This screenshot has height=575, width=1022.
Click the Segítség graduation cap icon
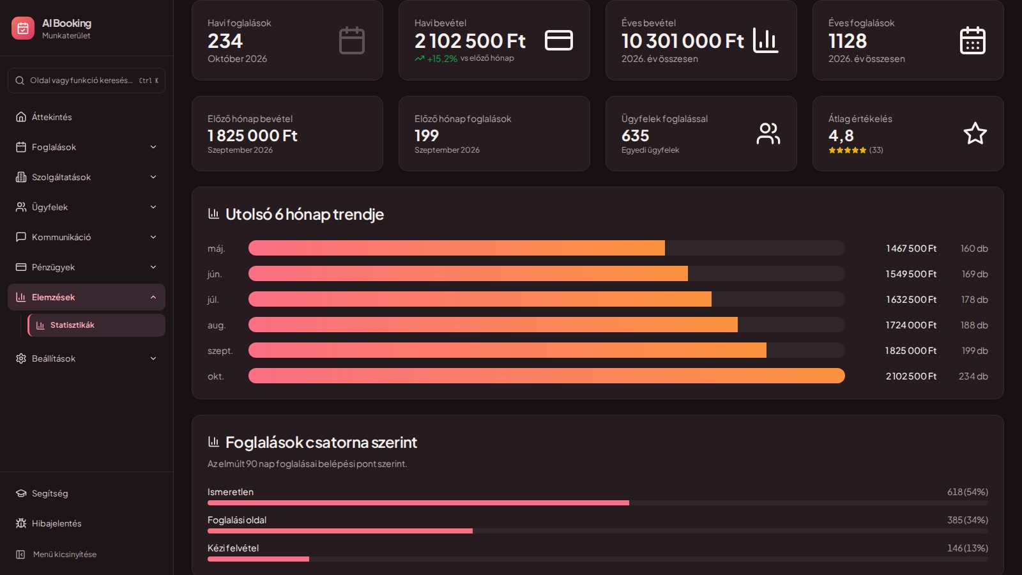coord(21,493)
